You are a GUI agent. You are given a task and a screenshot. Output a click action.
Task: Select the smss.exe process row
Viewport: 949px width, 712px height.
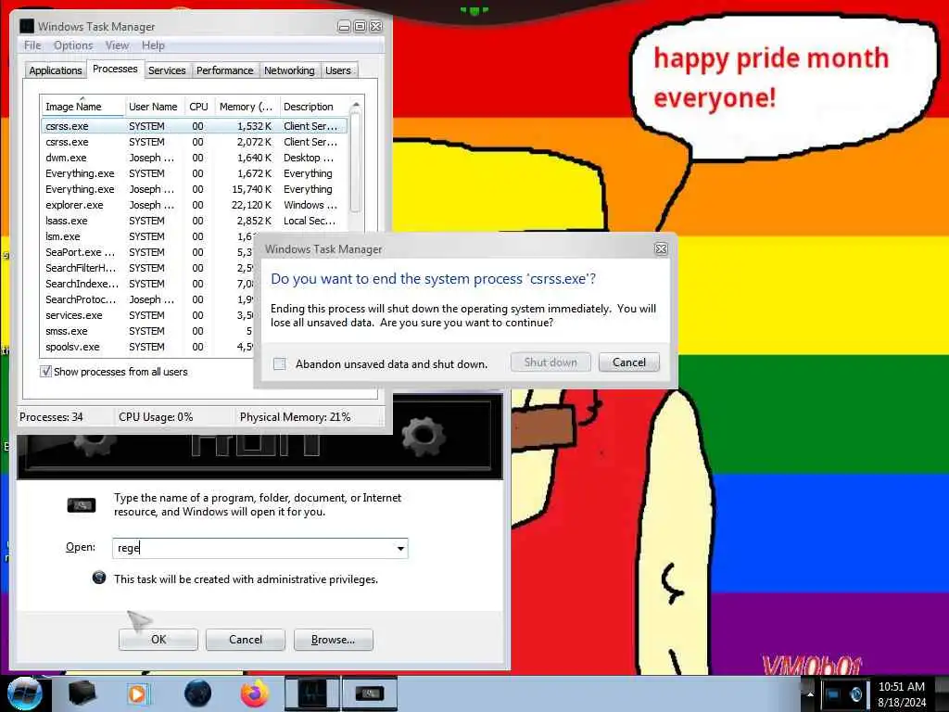pyautogui.click(x=147, y=331)
